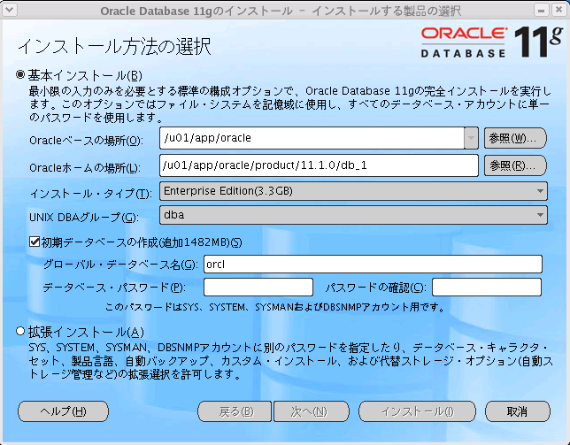Click the Oracleベースの場所(O) label
The height and width of the screenshot is (445, 570).
tap(86, 140)
